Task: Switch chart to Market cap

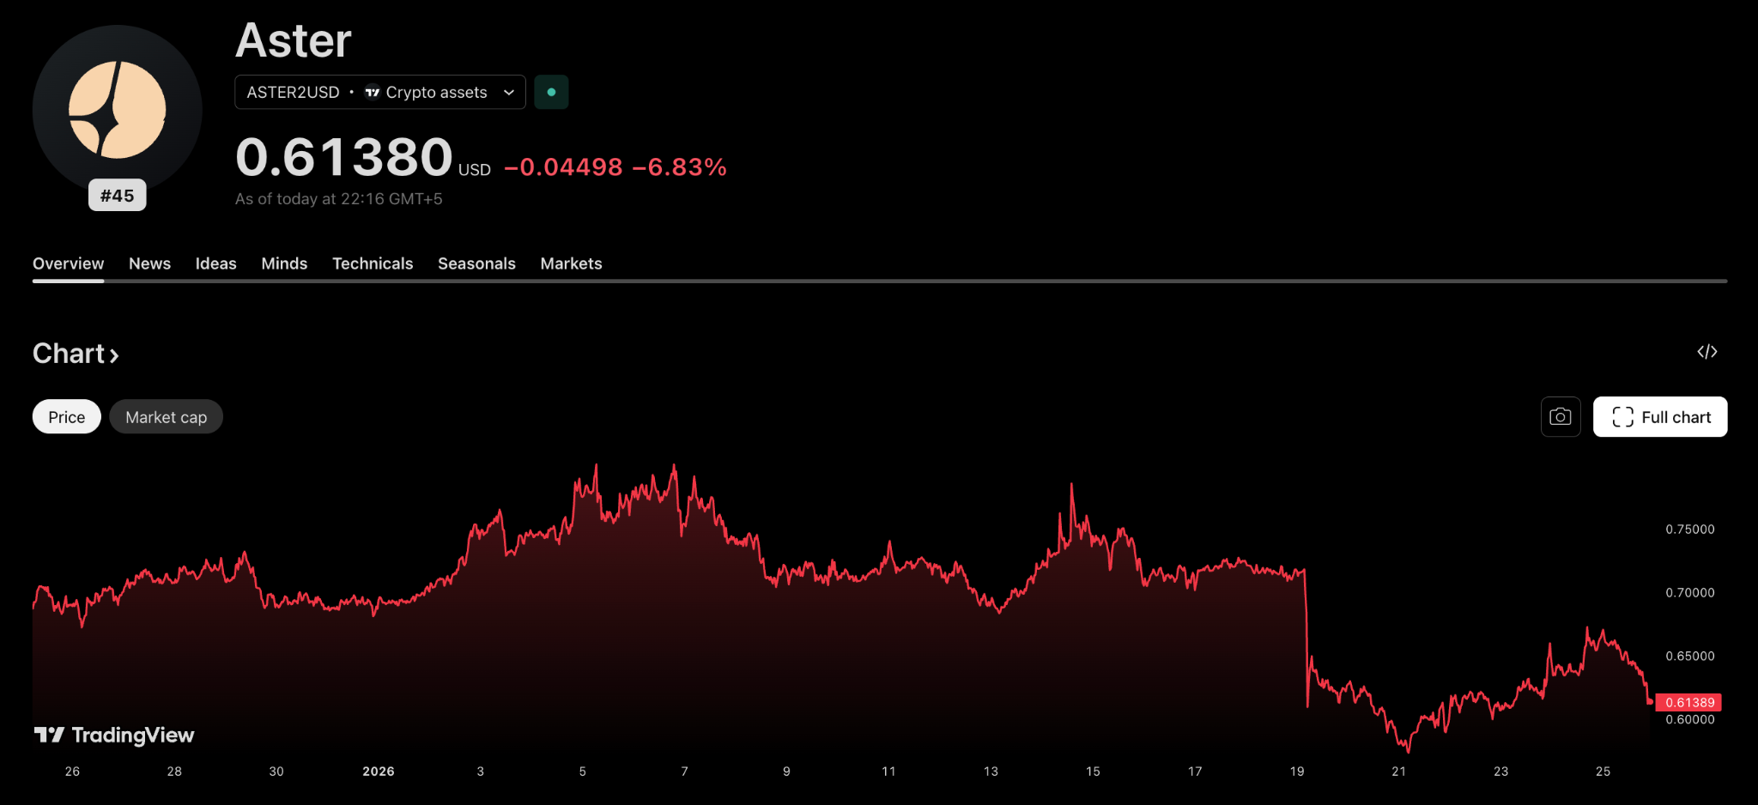Action: pyautogui.click(x=167, y=417)
